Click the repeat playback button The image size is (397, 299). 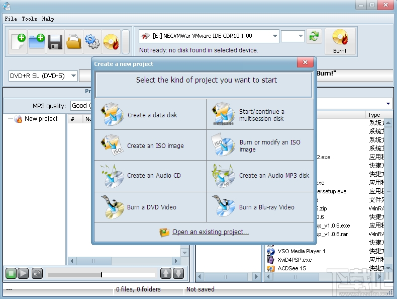point(37,273)
